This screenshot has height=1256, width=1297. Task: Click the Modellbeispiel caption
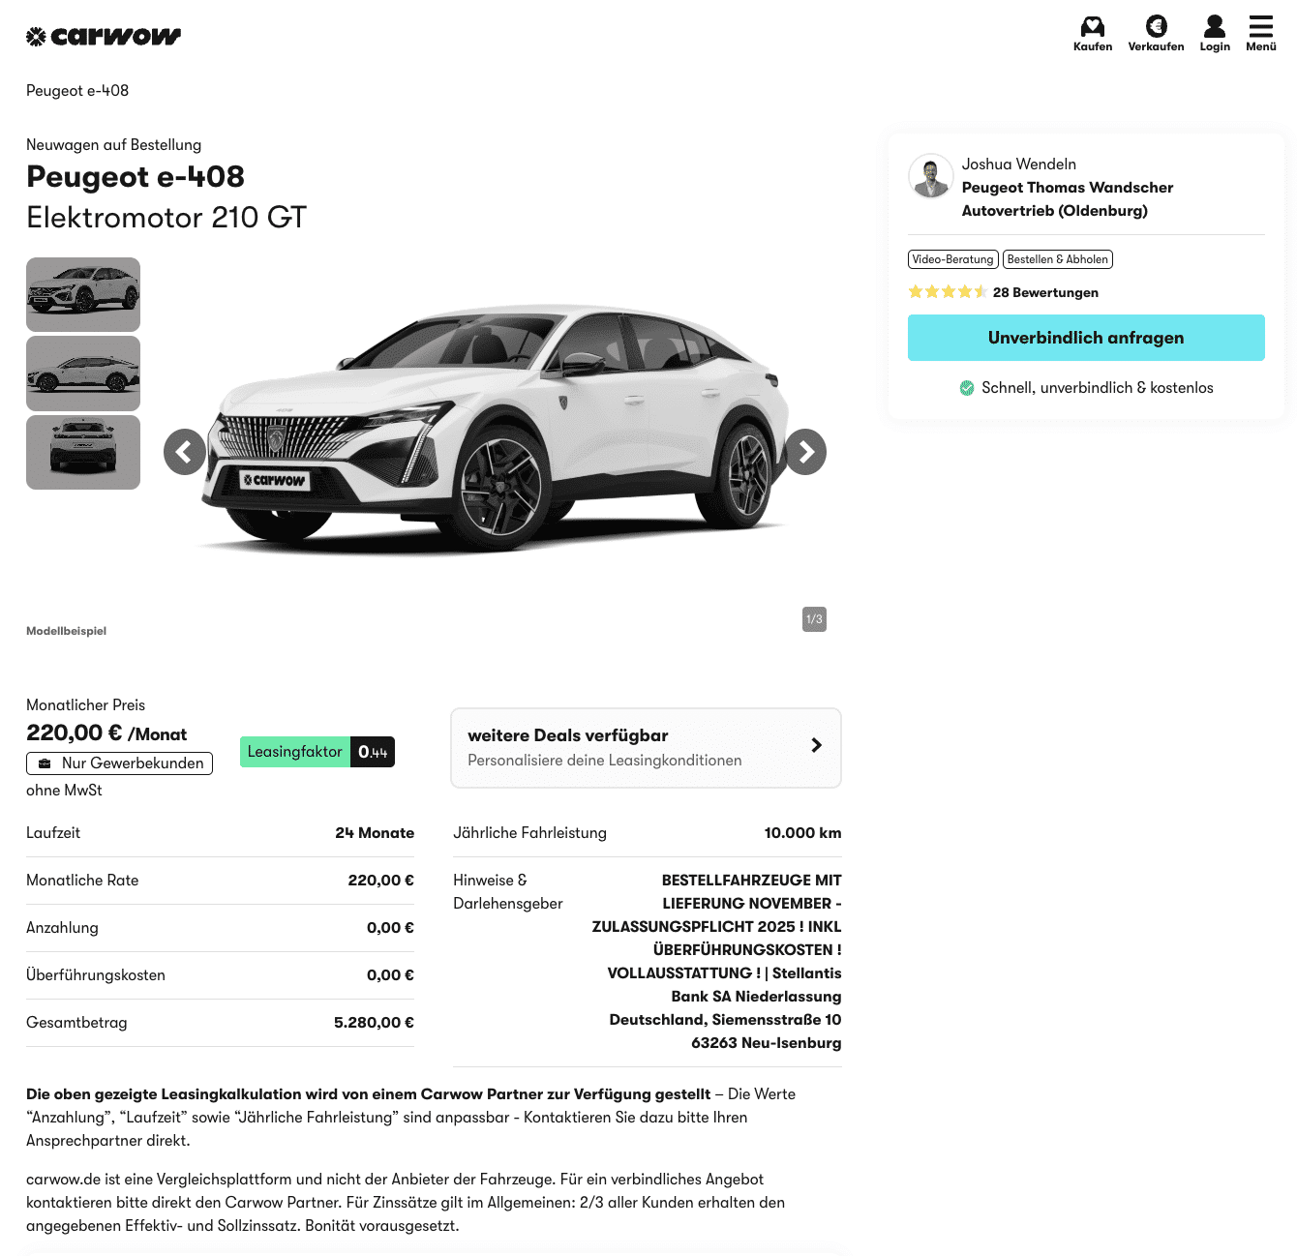(66, 631)
